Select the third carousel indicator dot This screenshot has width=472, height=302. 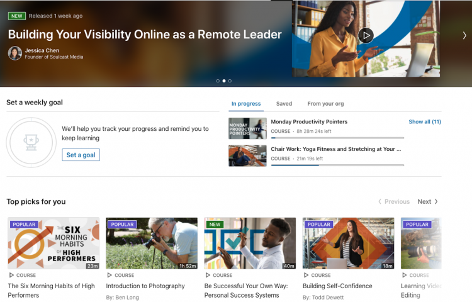[230, 81]
